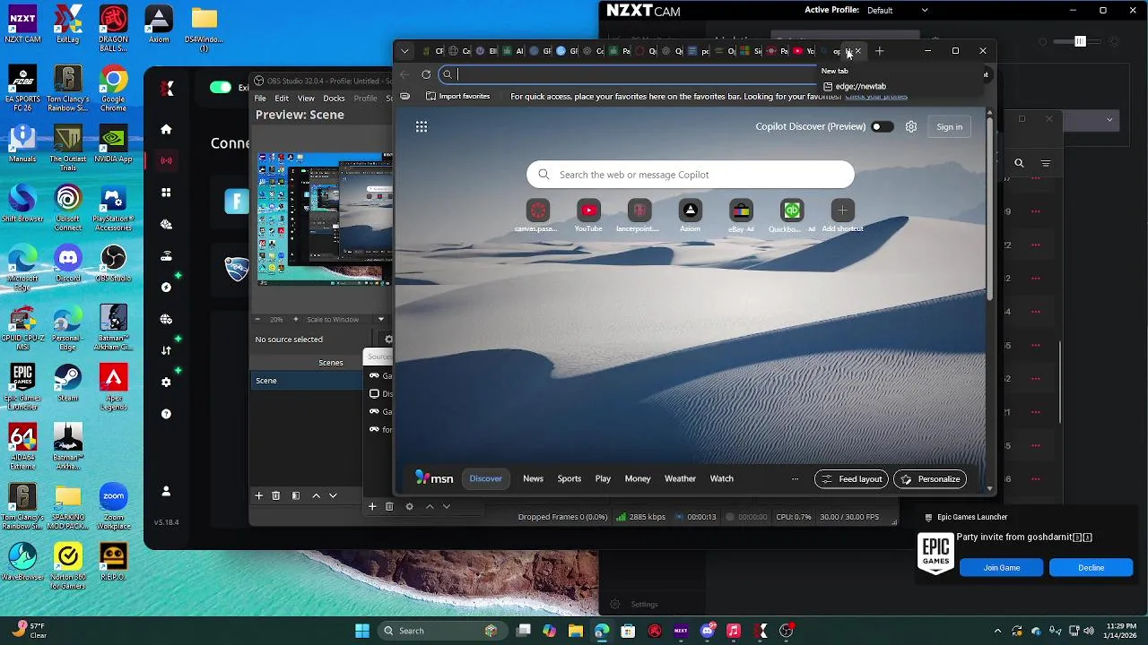Open search icon in NZXT CAM panel
The image size is (1148, 645).
1019,163
